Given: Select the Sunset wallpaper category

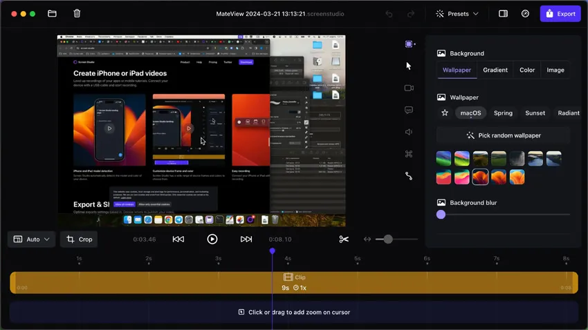Looking at the screenshot, I should click(535, 113).
